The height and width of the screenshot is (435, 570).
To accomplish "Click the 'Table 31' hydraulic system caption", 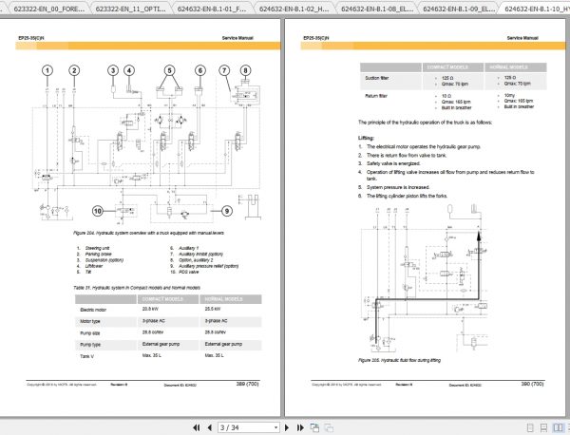I will (x=137, y=288).
